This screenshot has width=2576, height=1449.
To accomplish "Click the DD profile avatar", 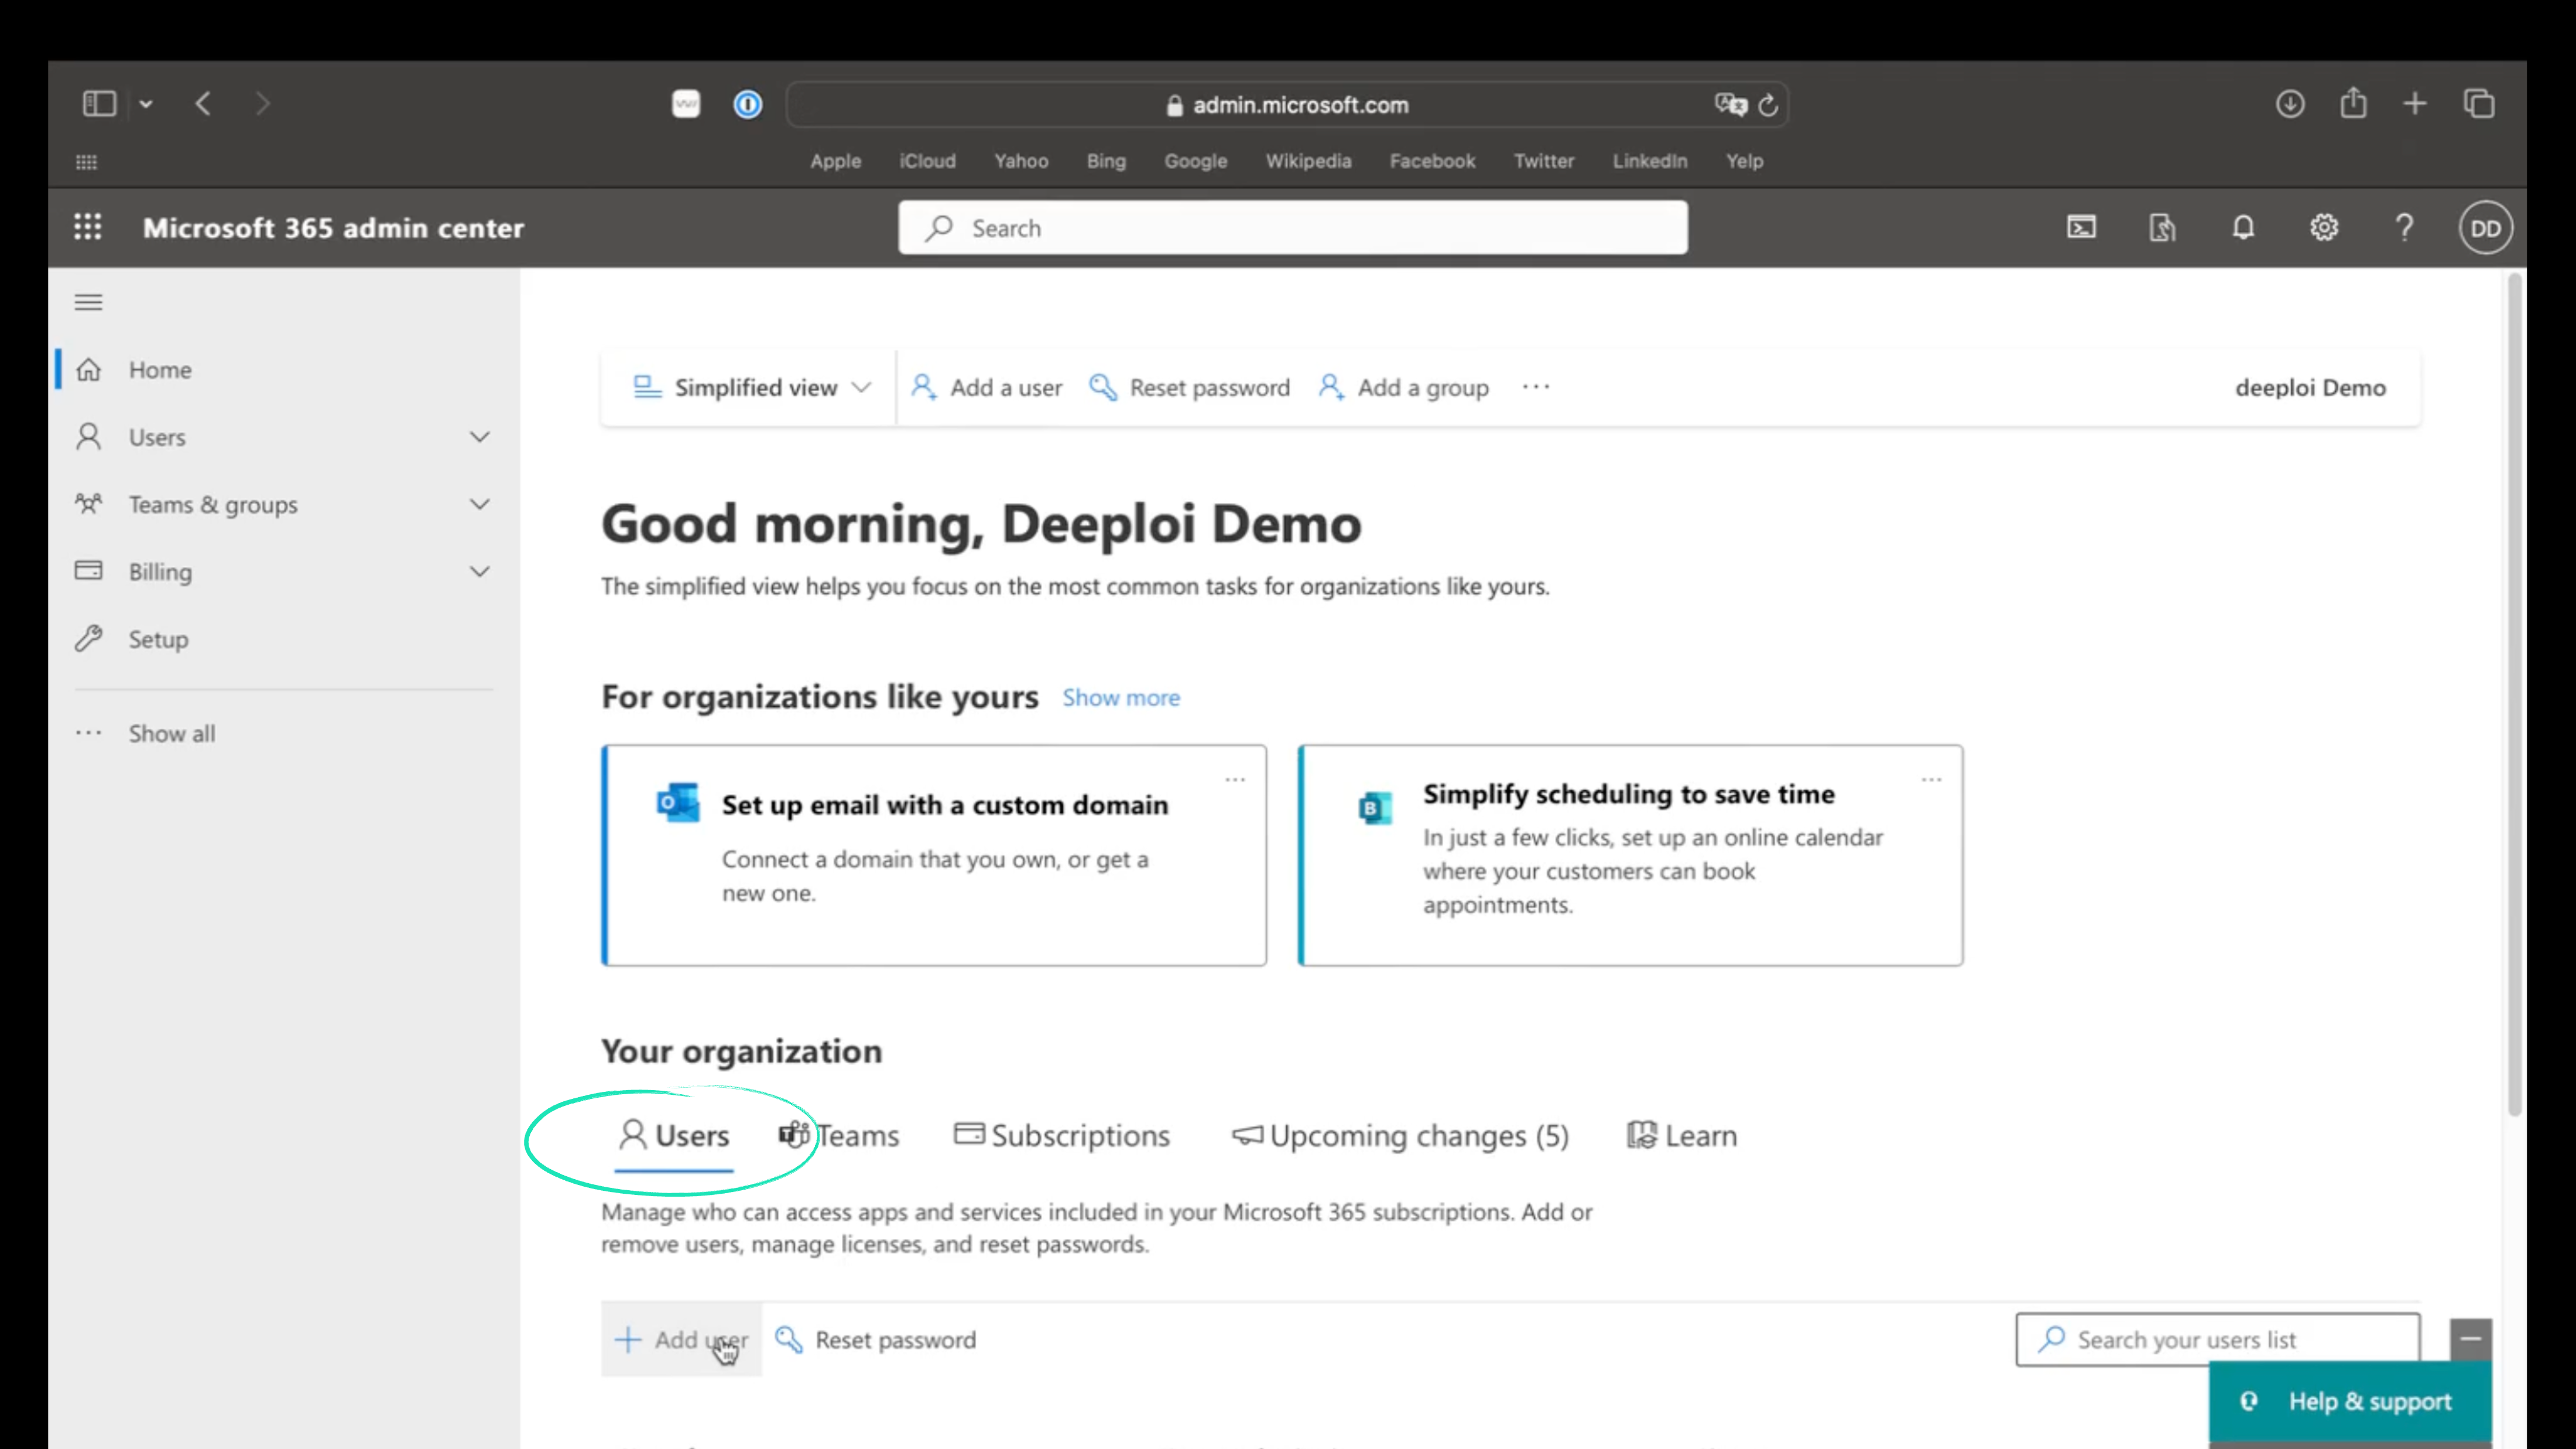I will [2486, 227].
